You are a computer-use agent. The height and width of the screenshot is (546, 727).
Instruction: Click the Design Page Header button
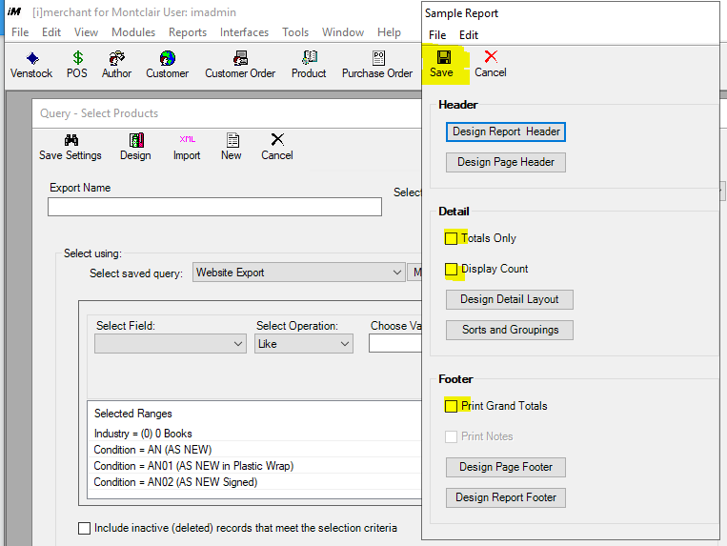[506, 163]
